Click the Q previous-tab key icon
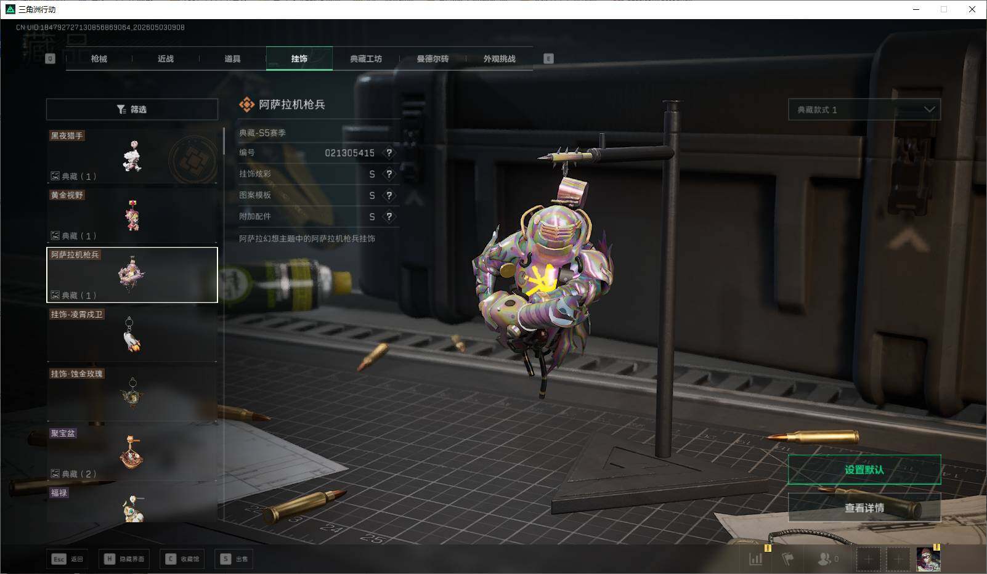 (51, 59)
